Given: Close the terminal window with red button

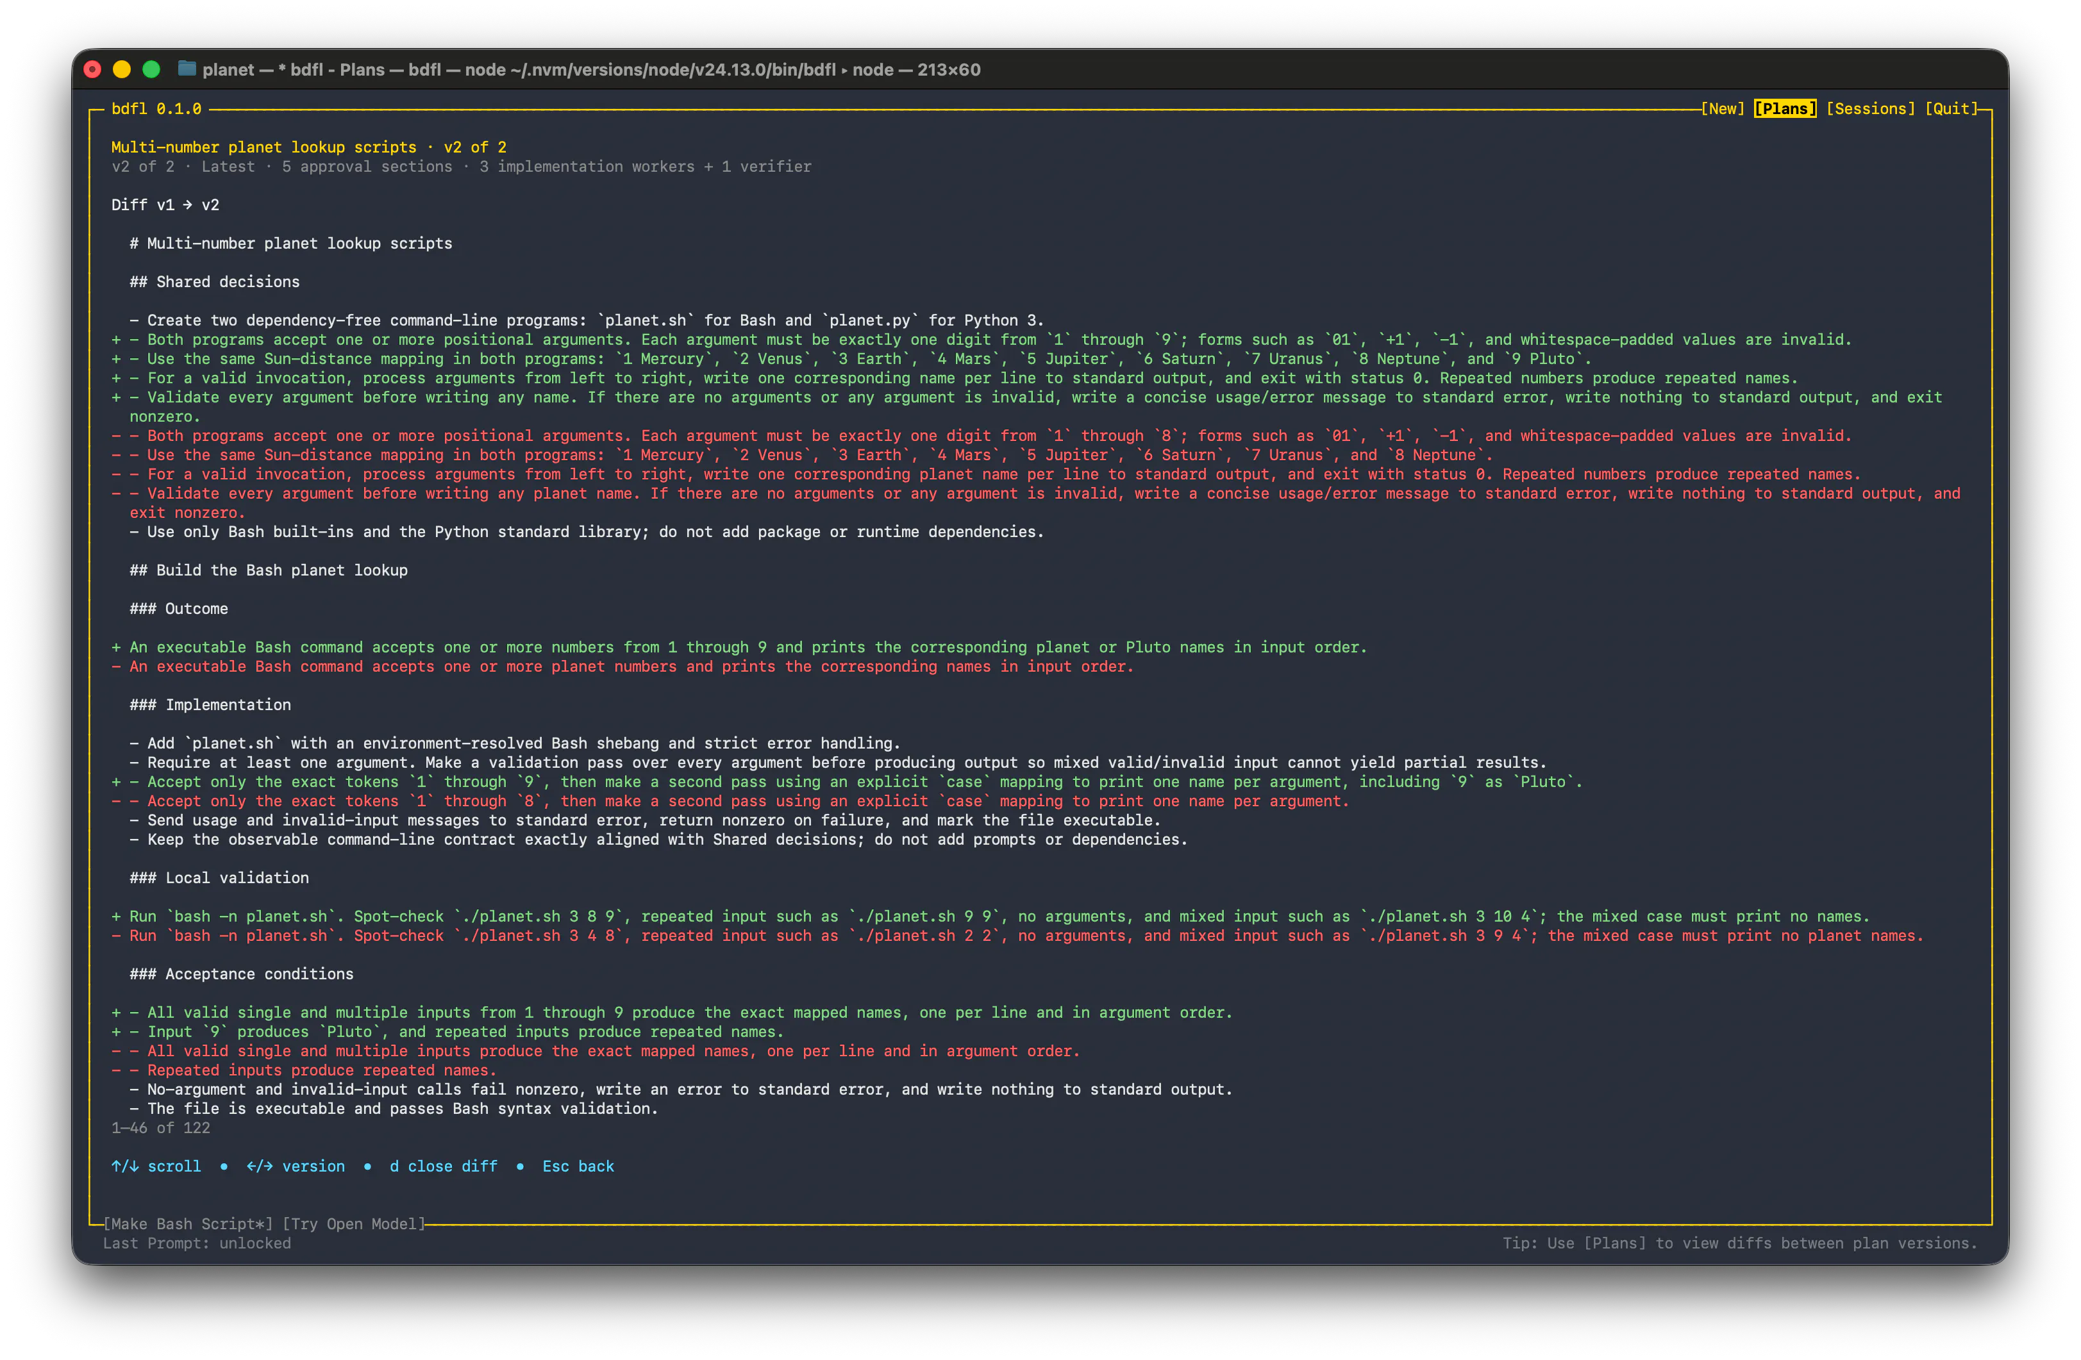Looking at the screenshot, I should coord(93,69).
